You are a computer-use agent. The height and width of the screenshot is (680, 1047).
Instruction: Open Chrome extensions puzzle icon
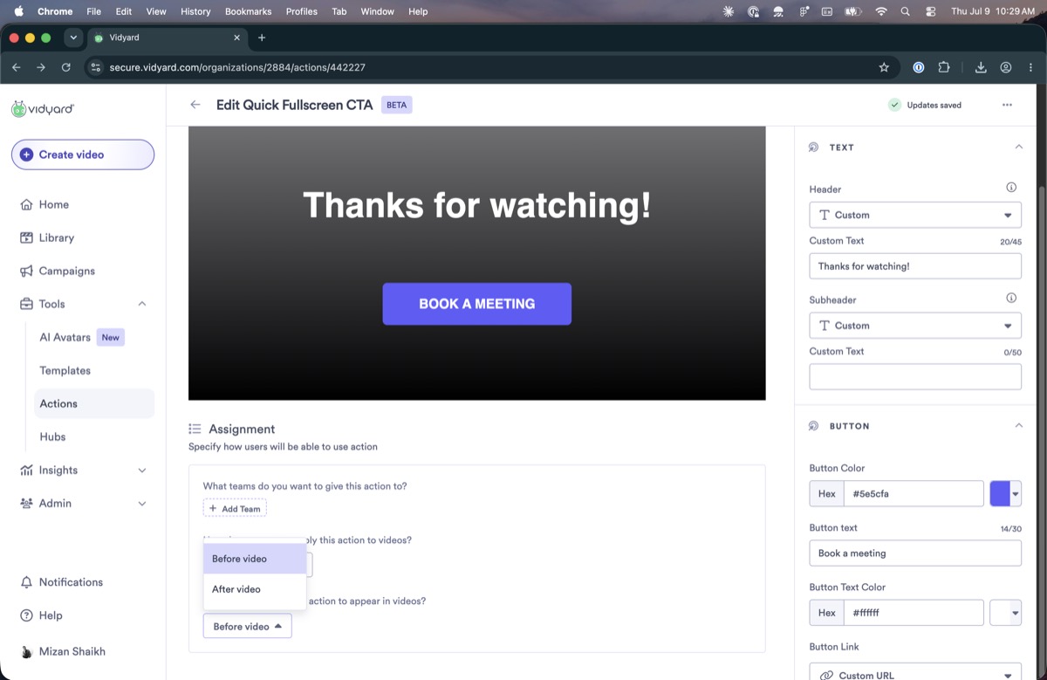(x=944, y=67)
